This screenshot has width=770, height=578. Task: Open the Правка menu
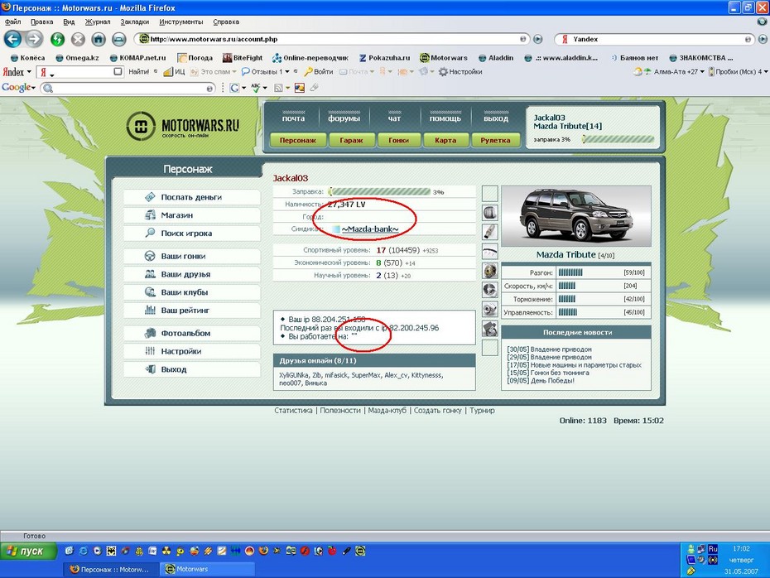point(41,22)
